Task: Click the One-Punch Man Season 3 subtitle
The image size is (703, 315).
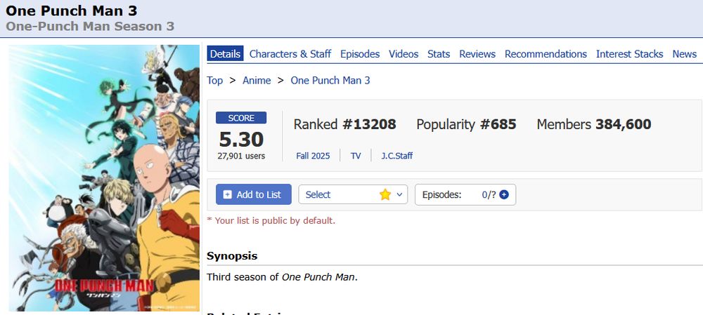Action: click(90, 26)
